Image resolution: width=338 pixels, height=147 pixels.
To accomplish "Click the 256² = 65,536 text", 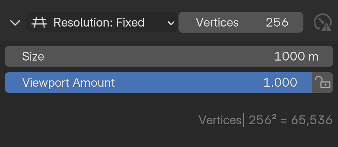I will point(290,120).
